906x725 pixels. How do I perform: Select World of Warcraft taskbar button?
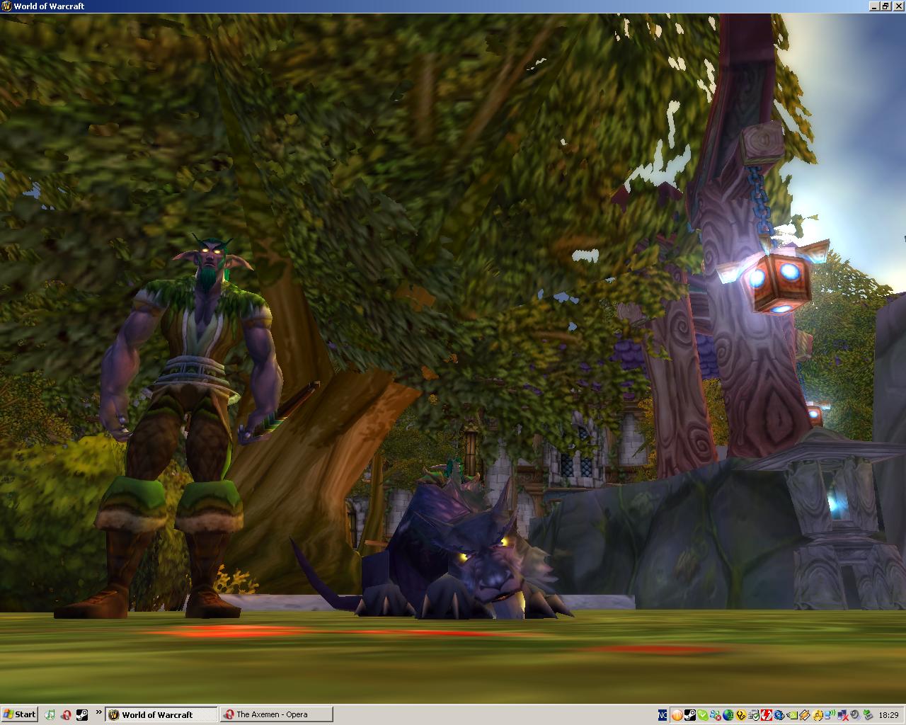[x=161, y=714]
